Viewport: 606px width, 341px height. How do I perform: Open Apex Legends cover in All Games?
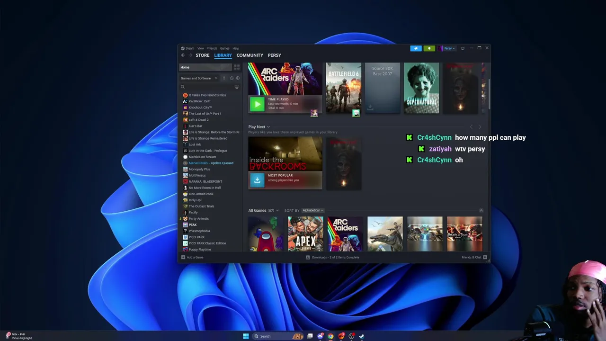(x=305, y=234)
